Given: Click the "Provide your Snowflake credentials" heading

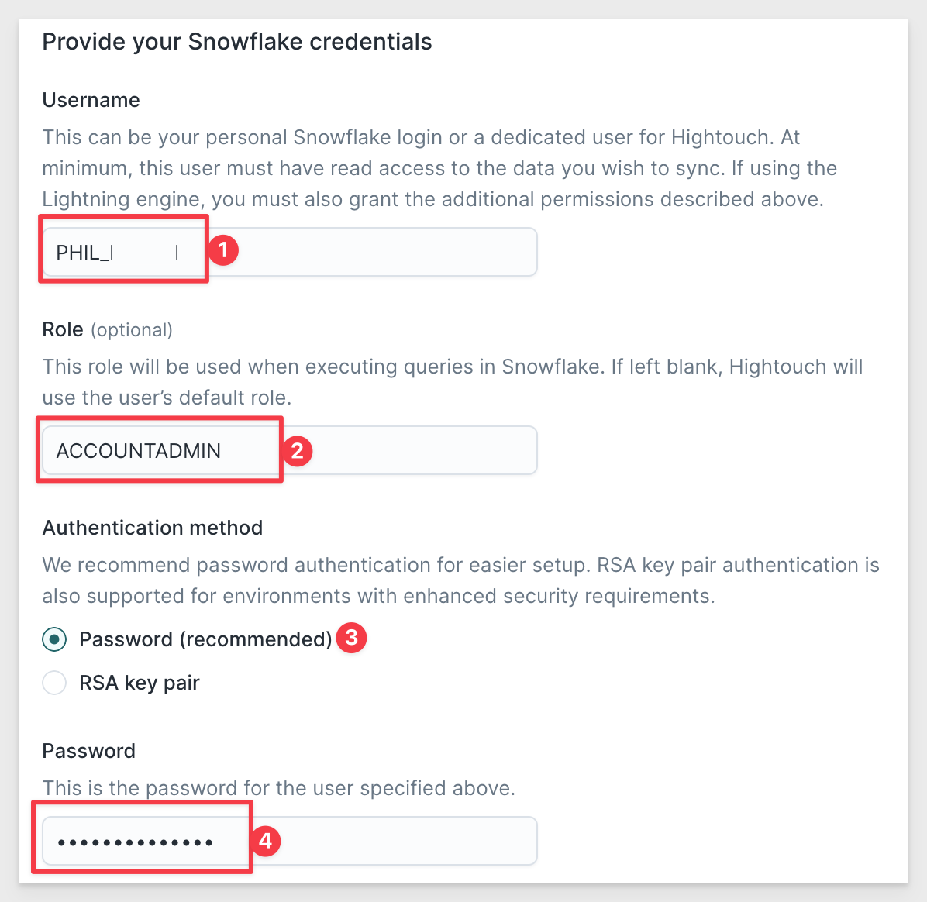Looking at the screenshot, I should point(237,42).
